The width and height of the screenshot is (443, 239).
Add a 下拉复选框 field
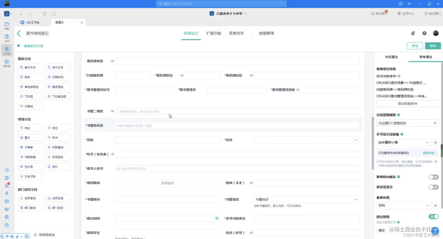click(x=58, y=96)
